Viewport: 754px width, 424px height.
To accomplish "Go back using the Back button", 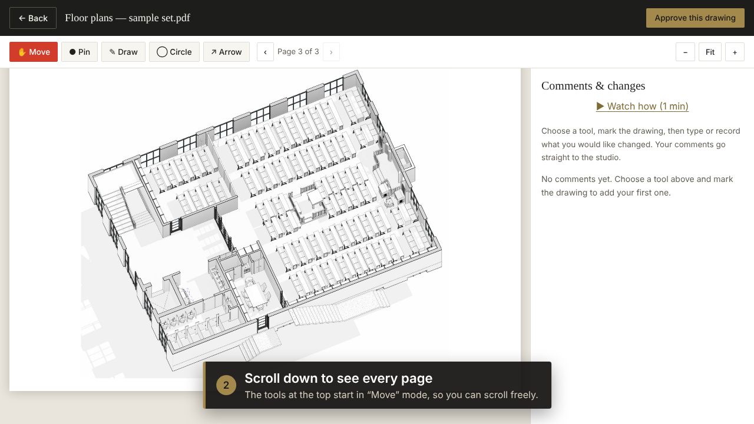I will [x=33, y=18].
